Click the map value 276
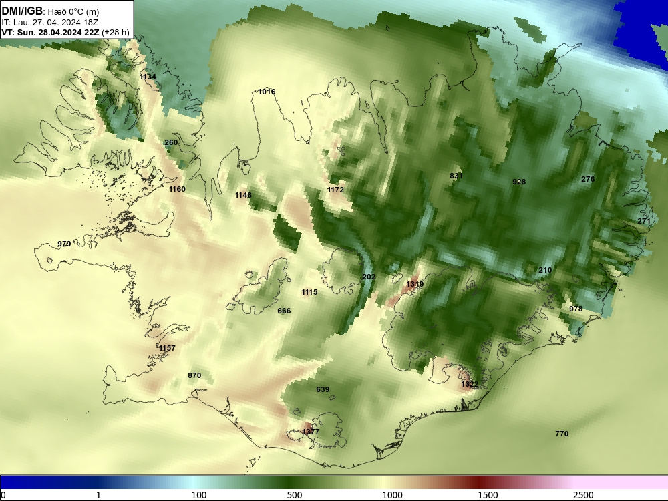 point(588,179)
